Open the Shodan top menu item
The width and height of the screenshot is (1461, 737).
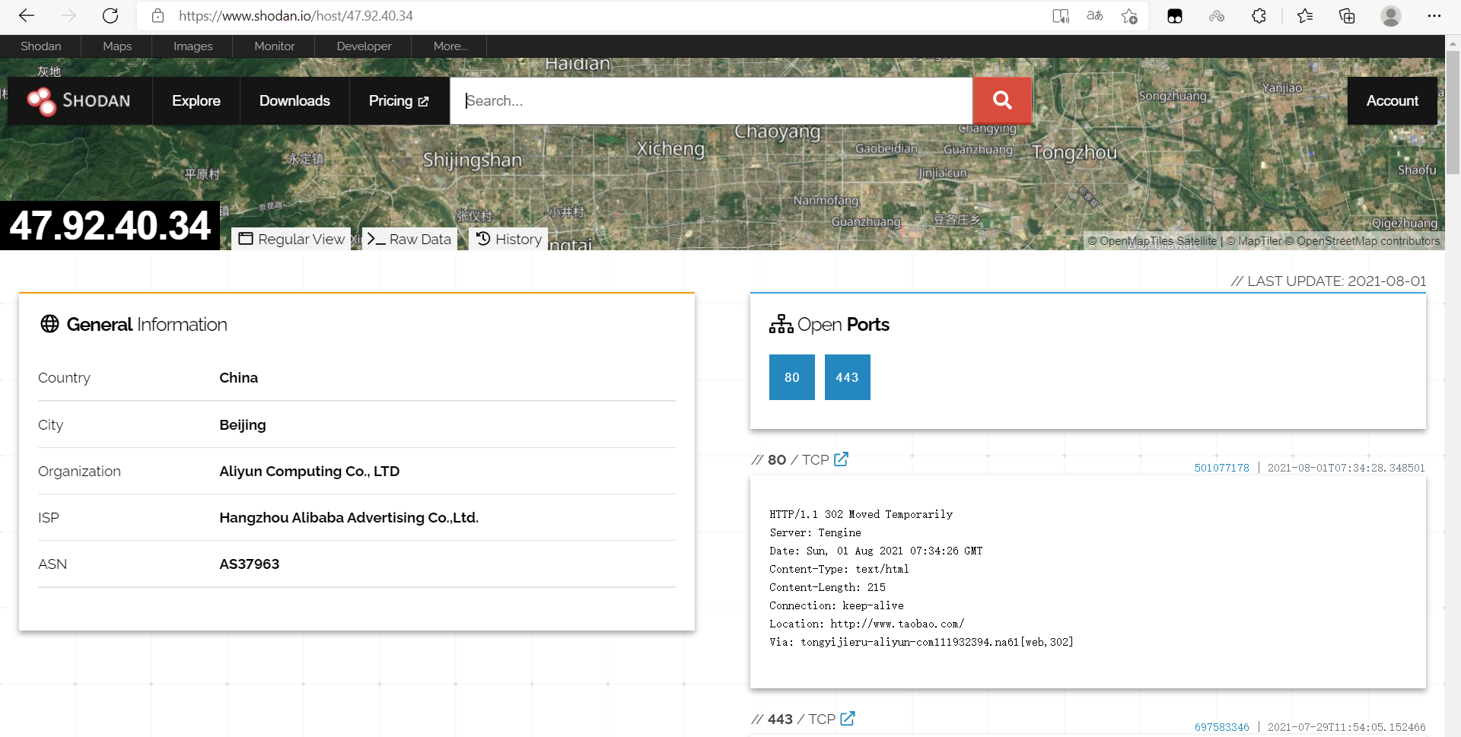[x=41, y=46]
